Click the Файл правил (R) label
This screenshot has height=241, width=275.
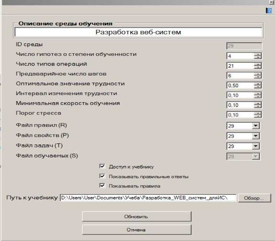click(x=41, y=125)
